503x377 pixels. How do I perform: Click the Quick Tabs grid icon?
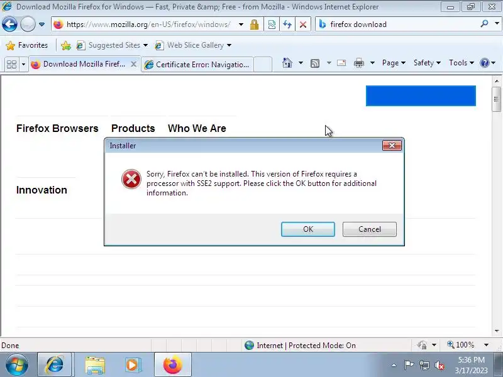click(x=11, y=65)
